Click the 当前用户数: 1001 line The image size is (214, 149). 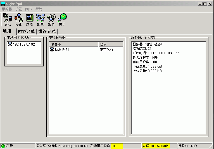pos(146,62)
